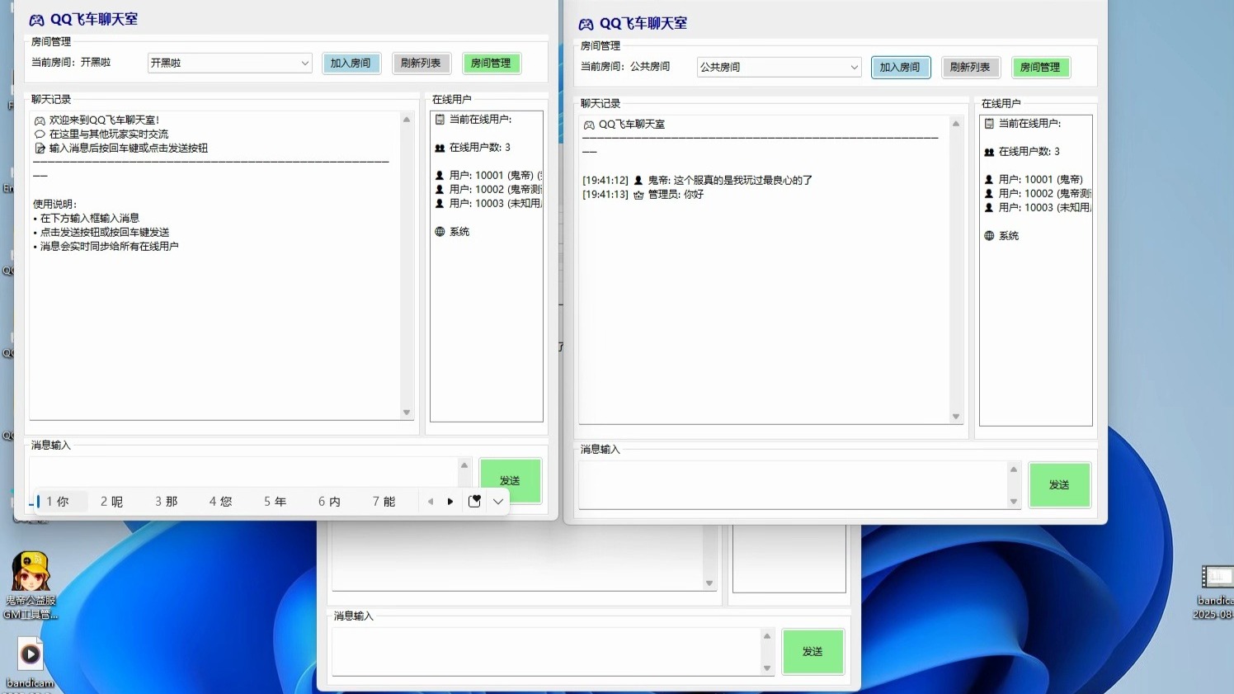Click globe 系统 icon in left user list
Viewport: 1234px width, 694px height.
[x=440, y=232]
